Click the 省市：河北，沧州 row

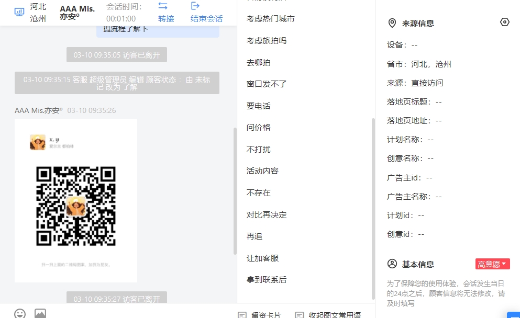[x=419, y=64]
